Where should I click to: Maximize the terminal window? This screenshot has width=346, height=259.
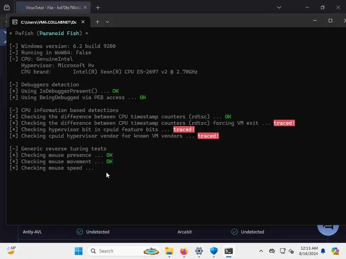330,21
